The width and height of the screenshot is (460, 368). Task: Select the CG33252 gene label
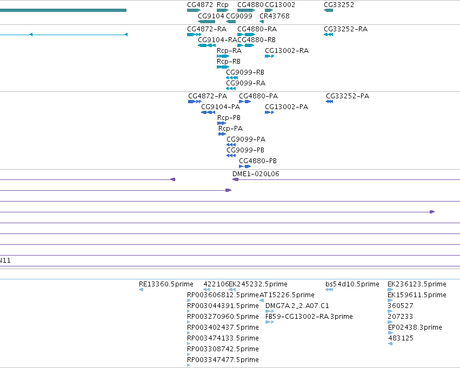click(339, 5)
